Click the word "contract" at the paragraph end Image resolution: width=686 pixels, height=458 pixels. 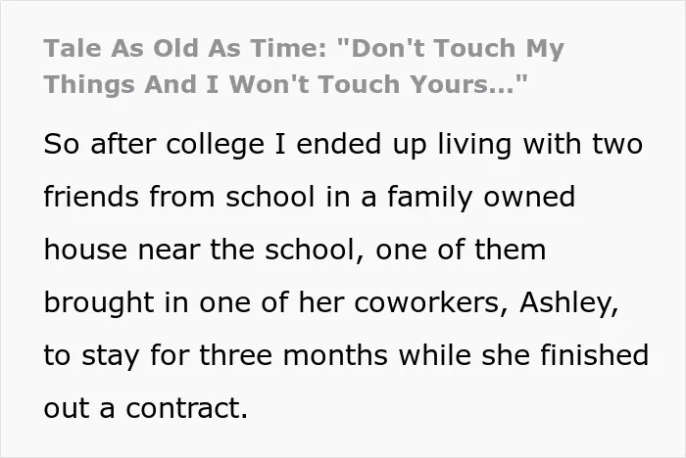[x=187, y=408]
